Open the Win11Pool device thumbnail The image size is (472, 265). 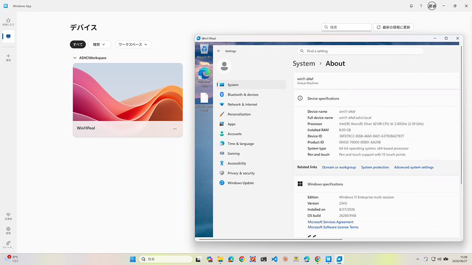click(x=127, y=92)
